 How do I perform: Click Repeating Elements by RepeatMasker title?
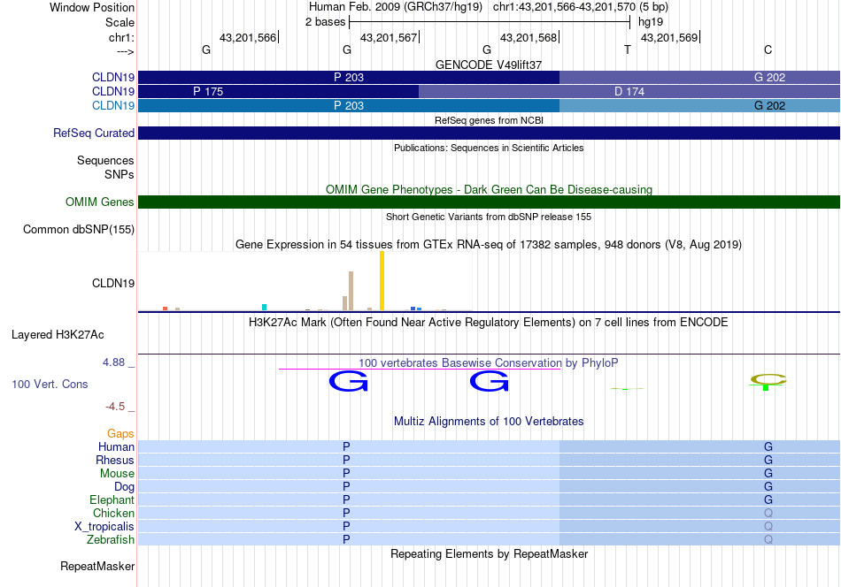click(490, 553)
